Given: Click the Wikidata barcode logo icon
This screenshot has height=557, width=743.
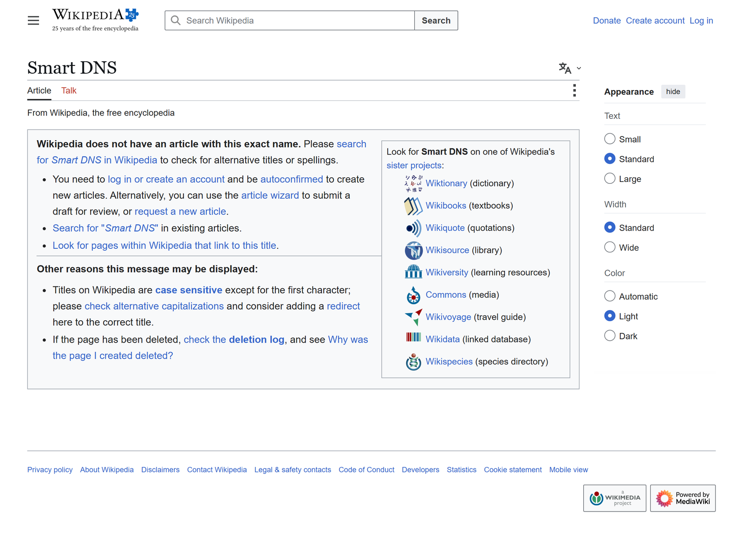Looking at the screenshot, I should coord(413,337).
